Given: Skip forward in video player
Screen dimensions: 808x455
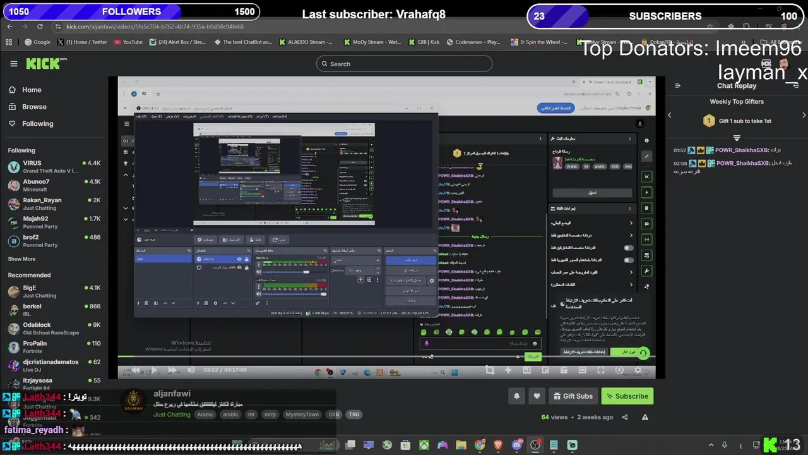Looking at the screenshot, I should point(172,370).
